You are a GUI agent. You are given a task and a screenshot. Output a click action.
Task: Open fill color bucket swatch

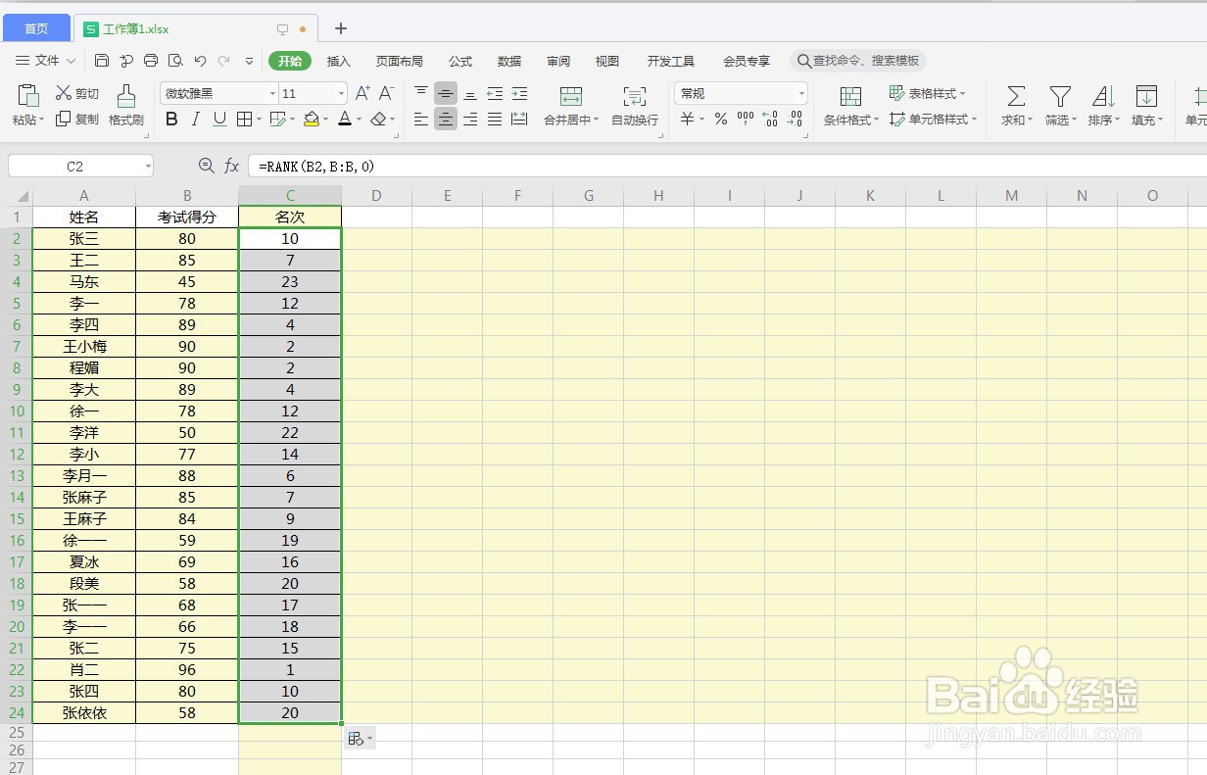coord(312,119)
